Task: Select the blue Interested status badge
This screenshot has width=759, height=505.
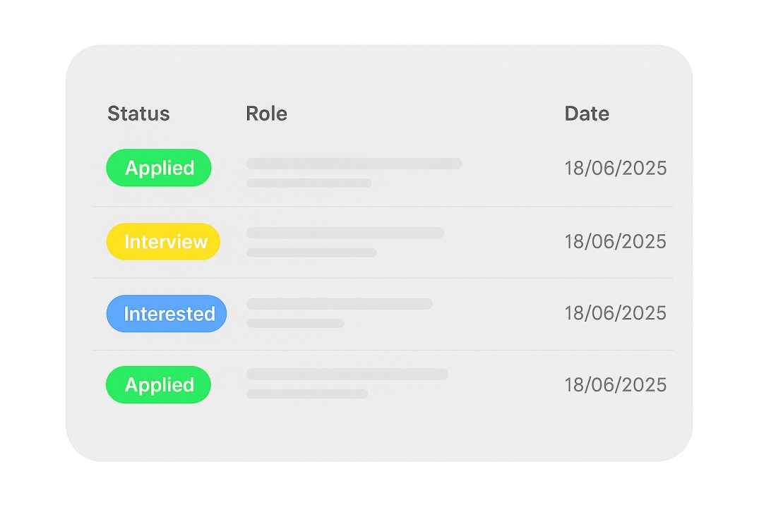Action: coord(167,313)
